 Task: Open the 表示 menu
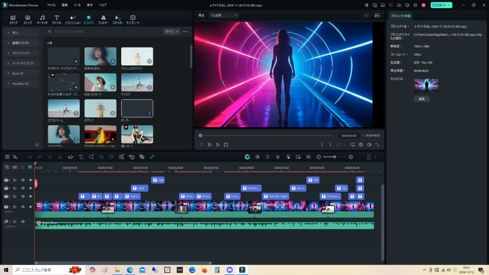(x=90, y=5)
